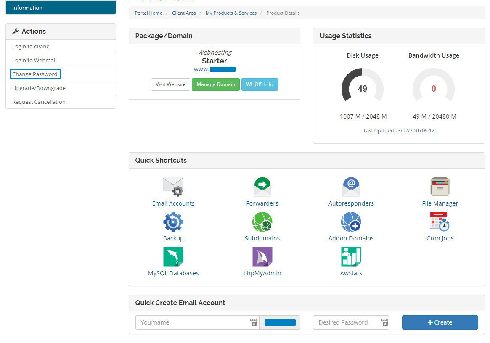Screen dimensions: 490x343
Task: Open the Addon Domains icon
Action: pos(351,222)
